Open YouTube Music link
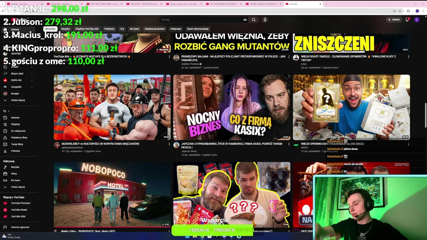The height and width of the screenshot is (240, 427). click(x=19, y=210)
